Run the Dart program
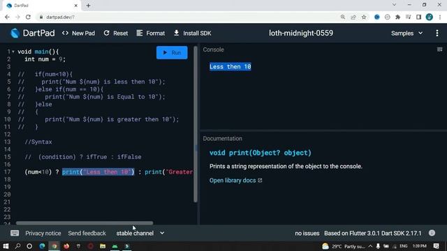The width and height of the screenshot is (447, 251). (172, 53)
